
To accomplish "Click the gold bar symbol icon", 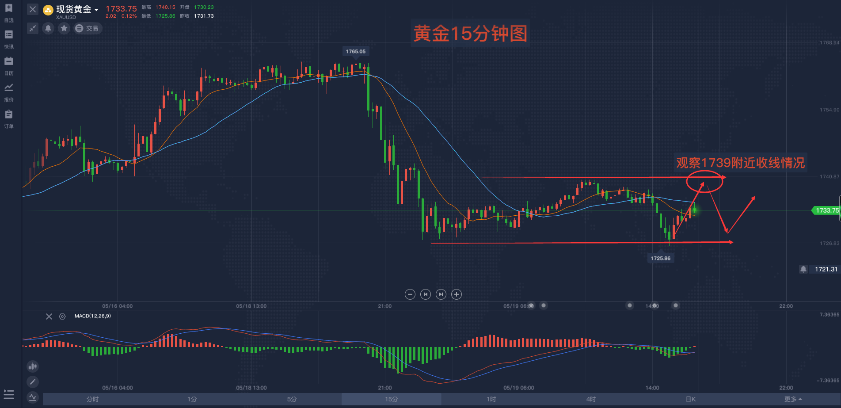I will click(x=48, y=10).
